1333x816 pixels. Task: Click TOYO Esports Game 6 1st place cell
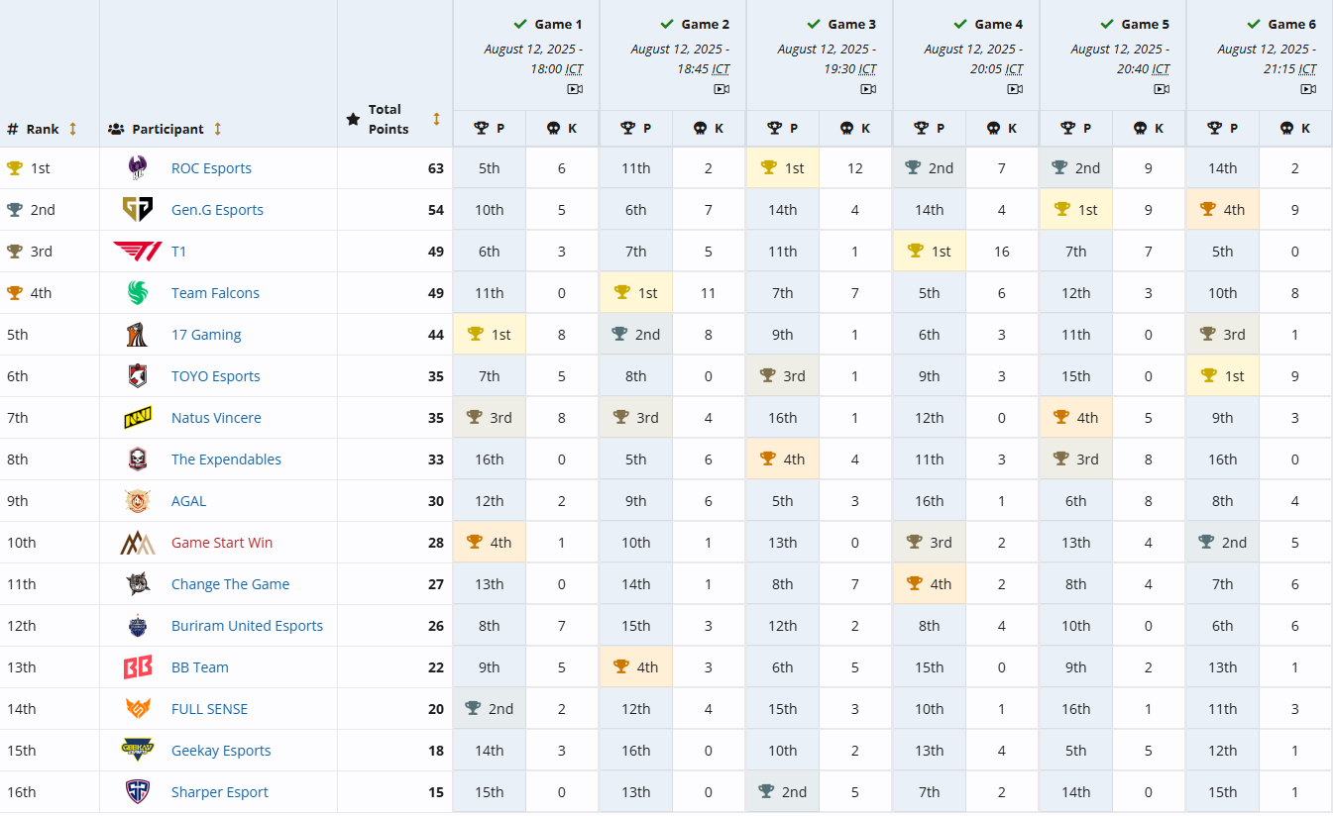pyautogui.click(x=1223, y=376)
